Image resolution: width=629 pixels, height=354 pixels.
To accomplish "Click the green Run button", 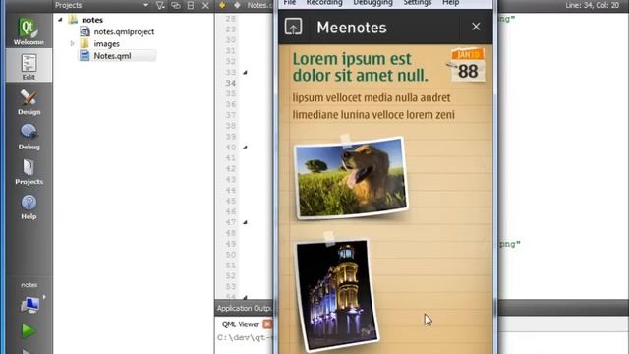I will pos(29,330).
